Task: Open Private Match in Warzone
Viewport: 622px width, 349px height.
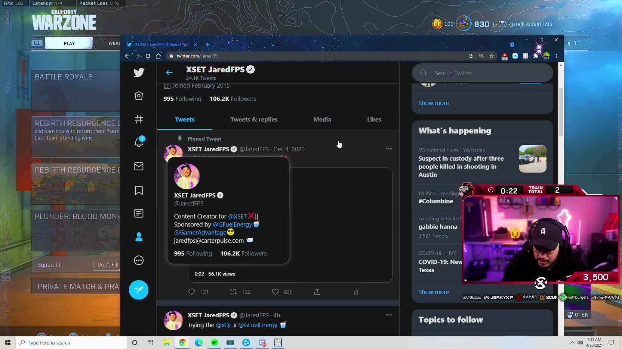Action: (x=76, y=286)
